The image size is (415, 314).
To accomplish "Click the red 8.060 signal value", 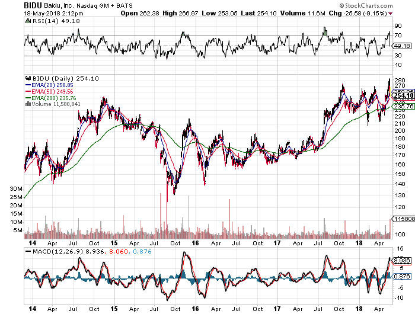I will (119, 251).
